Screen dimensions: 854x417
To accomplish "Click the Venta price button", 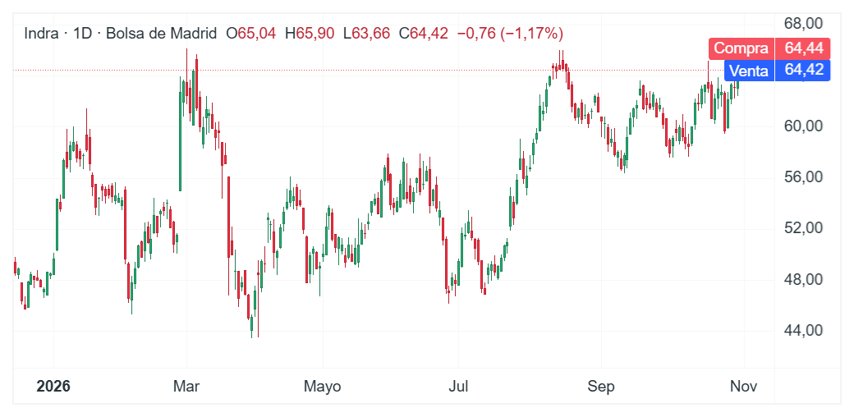I will point(749,71).
